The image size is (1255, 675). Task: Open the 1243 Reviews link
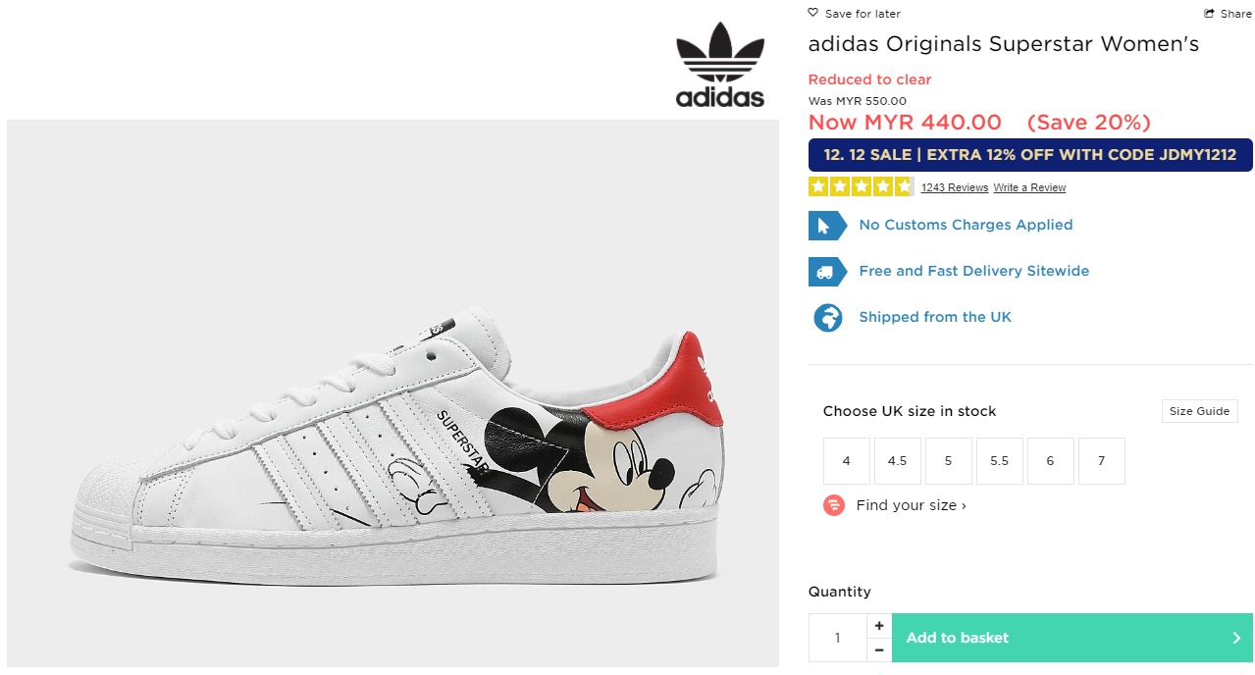pyautogui.click(x=954, y=187)
